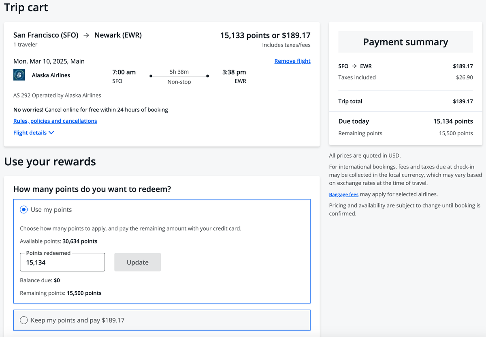
Task: Click the arrow between SFO and EWR in Payment summary
Action: [x=354, y=66]
